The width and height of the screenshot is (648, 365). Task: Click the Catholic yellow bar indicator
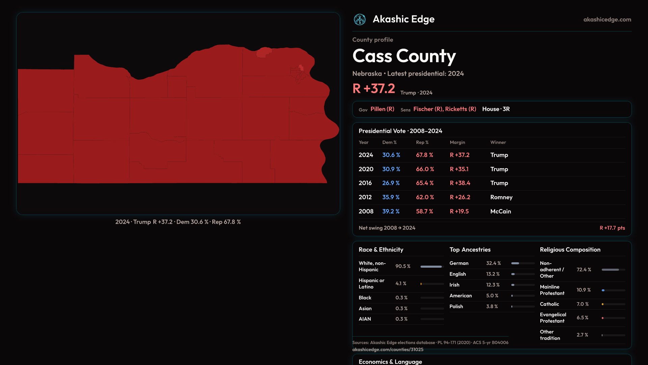pyautogui.click(x=603, y=304)
